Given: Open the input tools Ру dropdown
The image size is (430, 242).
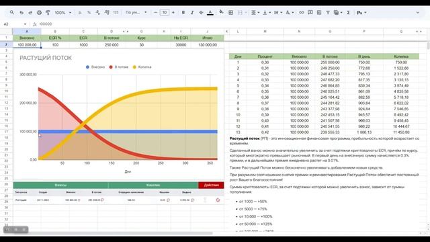Looking at the screenshot, I should 361,13.
